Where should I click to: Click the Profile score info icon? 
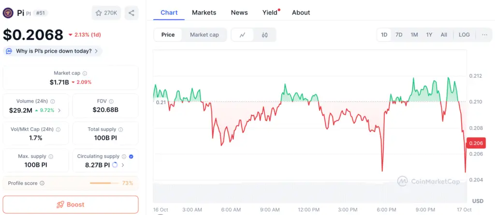click(42, 183)
